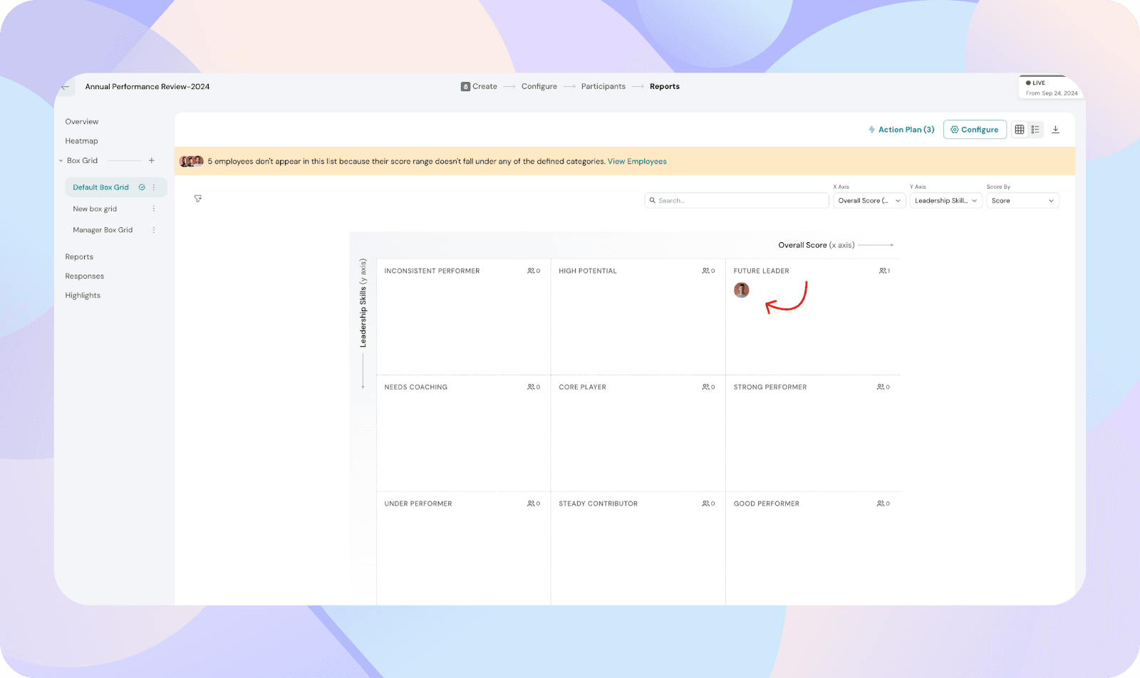Open three-dot menu for New box grid
The height and width of the screenshot is (678, 1140).
pos(154,209)
